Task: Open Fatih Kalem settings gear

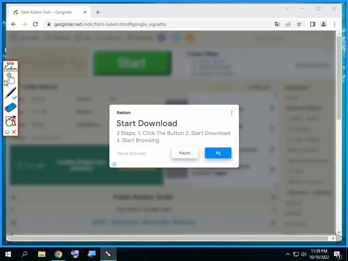Action: (7, 132)
